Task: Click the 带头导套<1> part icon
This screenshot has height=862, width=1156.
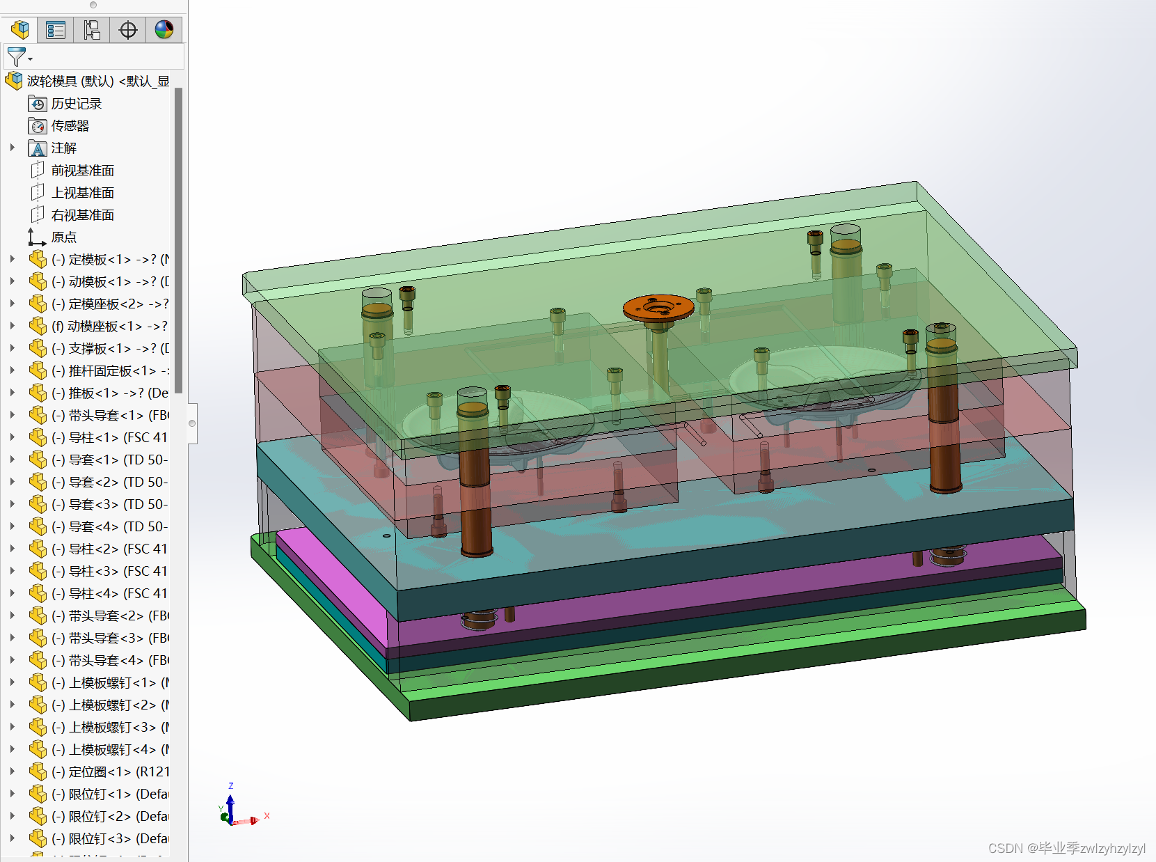Action: click(38, 416)
